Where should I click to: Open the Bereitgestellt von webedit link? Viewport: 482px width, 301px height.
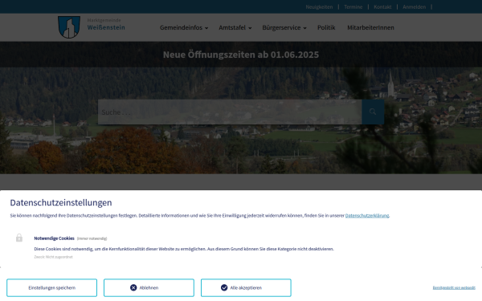[454, 288]
